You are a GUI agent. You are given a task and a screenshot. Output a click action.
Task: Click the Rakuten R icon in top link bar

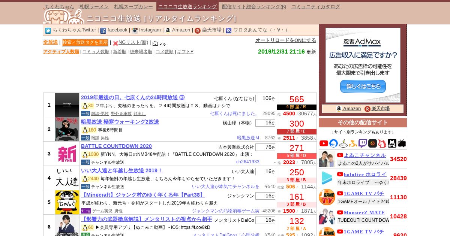198,31
